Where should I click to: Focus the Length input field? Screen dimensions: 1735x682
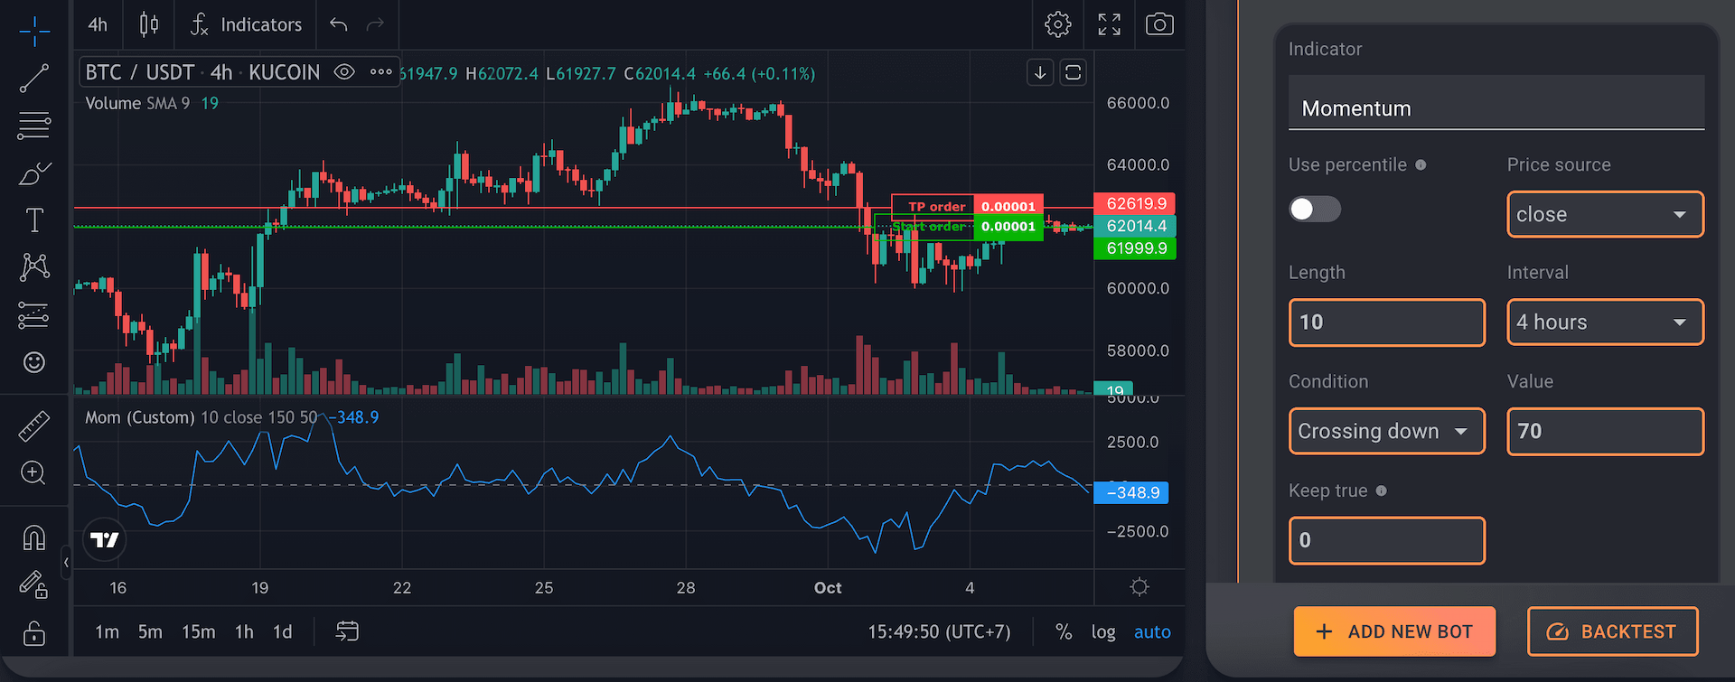coord(1386,322)
